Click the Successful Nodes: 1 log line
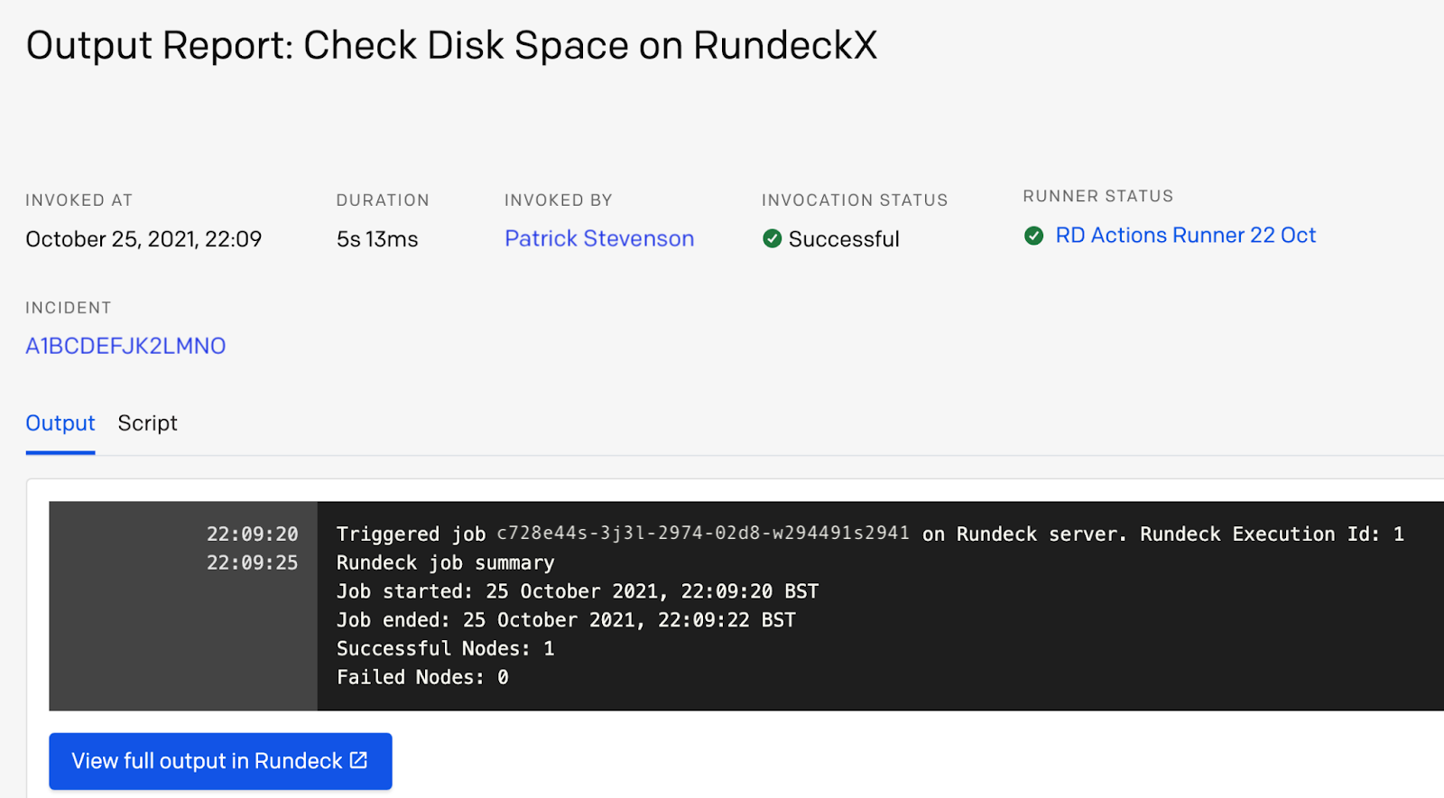Screen dimensions: 1444x798 [446, 649]
